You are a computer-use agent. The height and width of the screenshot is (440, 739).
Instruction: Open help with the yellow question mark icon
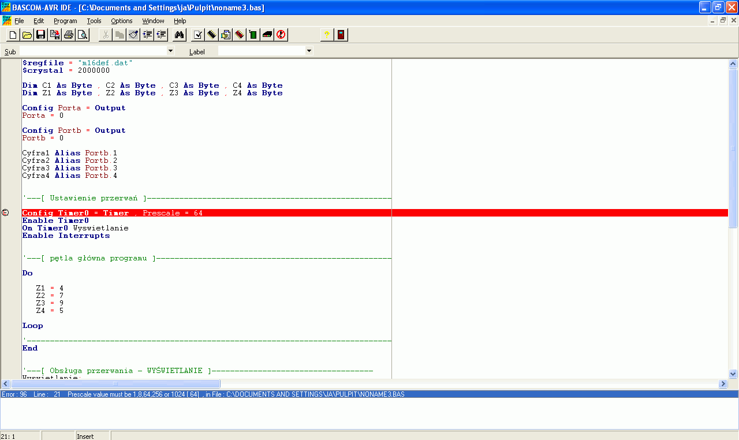click(327, 35)
